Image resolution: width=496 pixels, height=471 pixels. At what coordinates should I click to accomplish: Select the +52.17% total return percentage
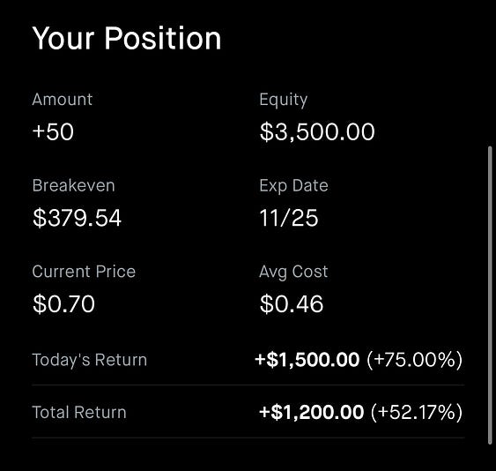pyautogui.click(x=417, y=413)
